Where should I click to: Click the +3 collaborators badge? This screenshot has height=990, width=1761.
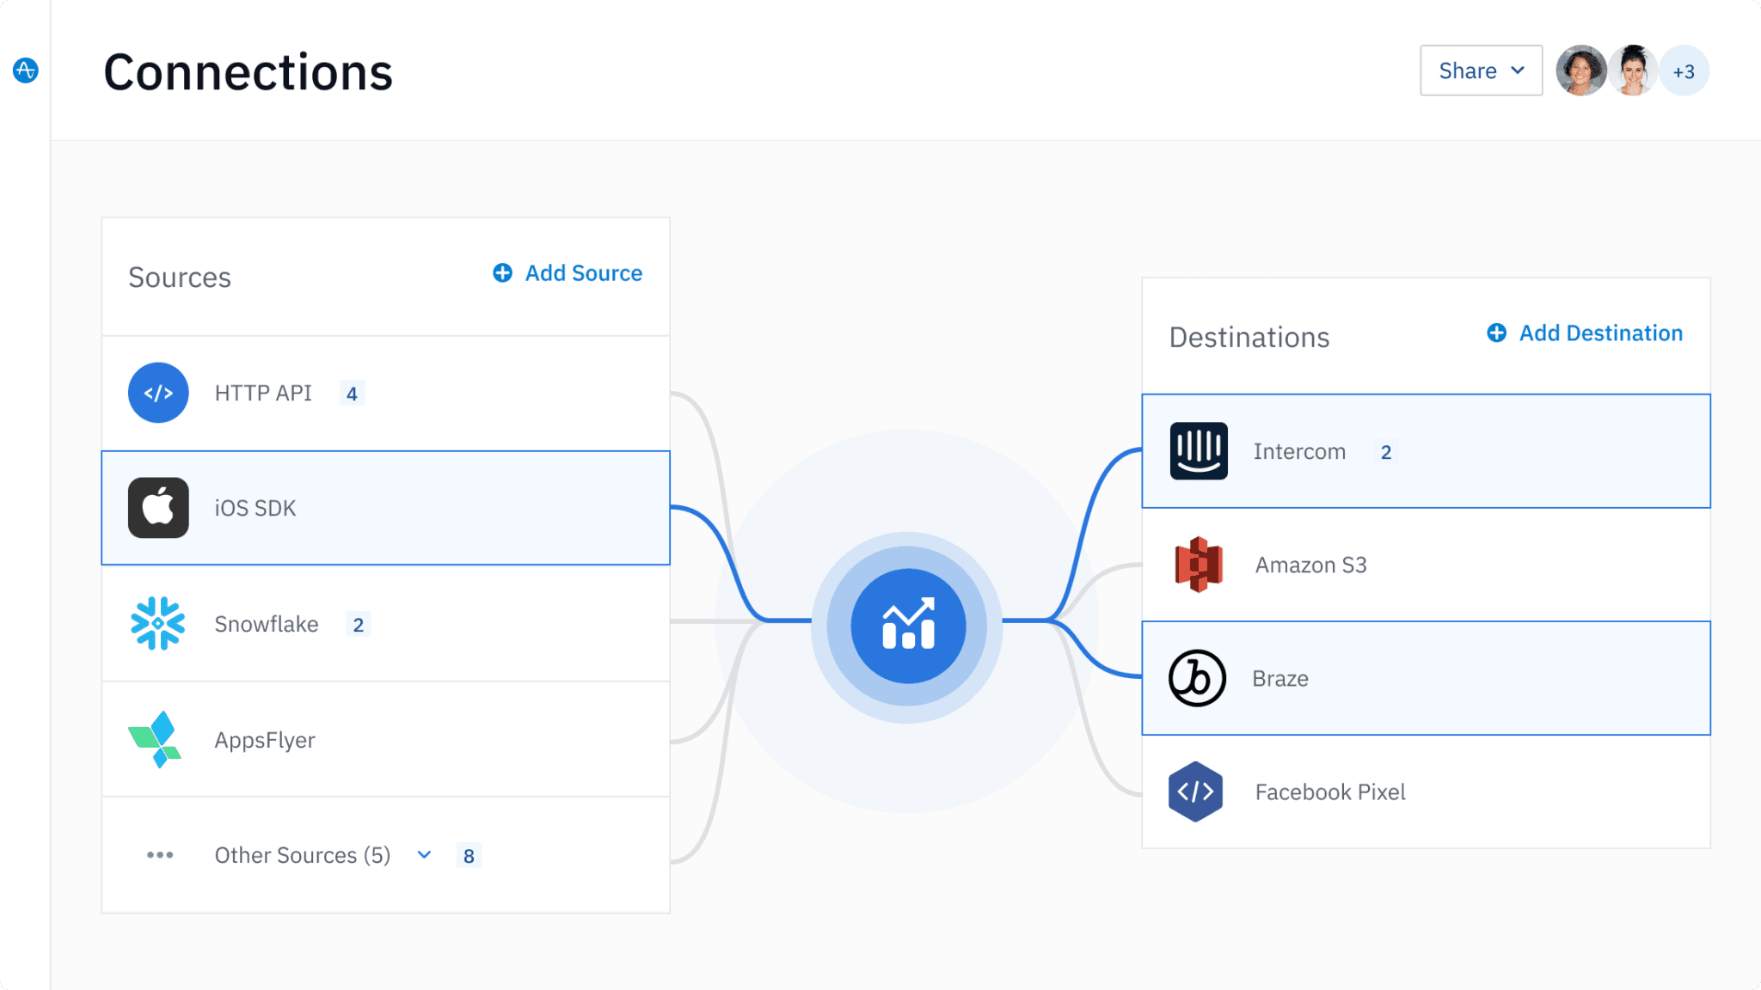click(x=1684, y=70)
